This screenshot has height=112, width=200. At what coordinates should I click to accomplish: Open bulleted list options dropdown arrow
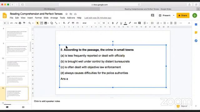[168, 23]
